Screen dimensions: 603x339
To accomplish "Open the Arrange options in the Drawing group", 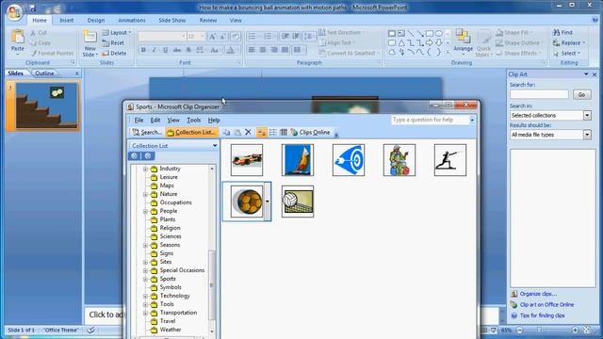I will pos(463,41).
